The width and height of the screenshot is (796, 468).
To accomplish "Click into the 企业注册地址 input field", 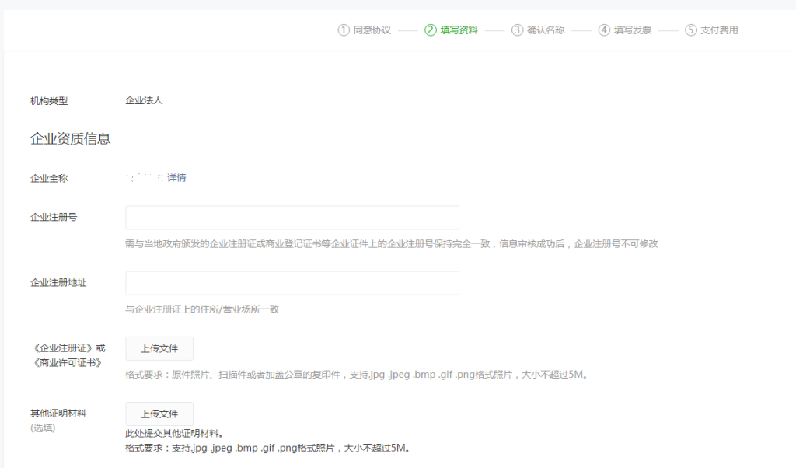I will click(x=292, y=283).
